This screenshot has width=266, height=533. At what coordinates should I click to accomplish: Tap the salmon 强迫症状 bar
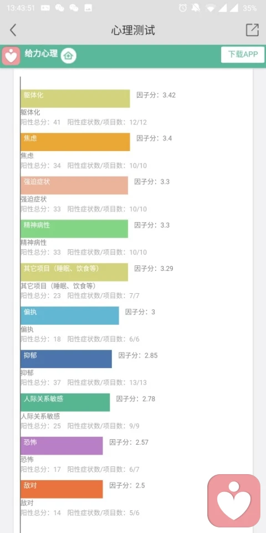point(74,185)
